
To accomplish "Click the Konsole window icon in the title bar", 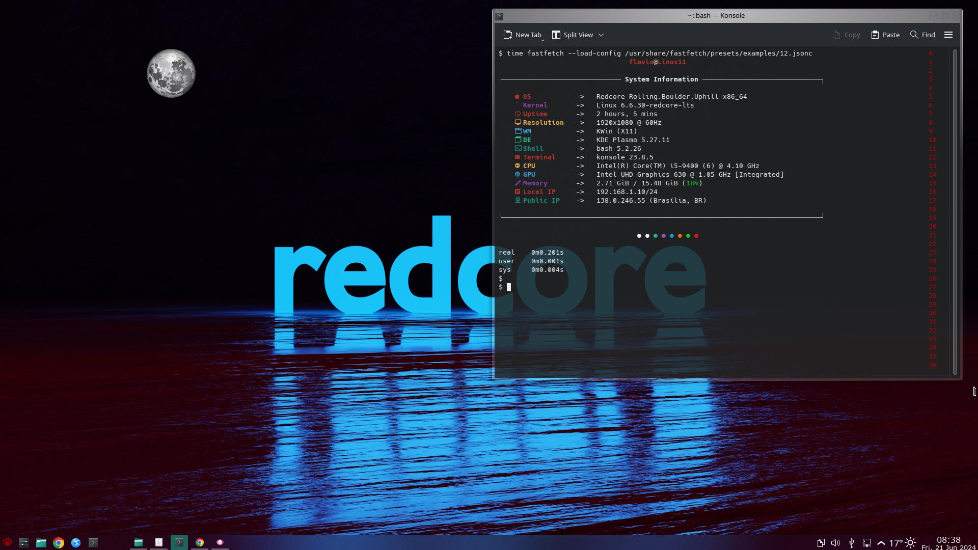I will (499, 16).
